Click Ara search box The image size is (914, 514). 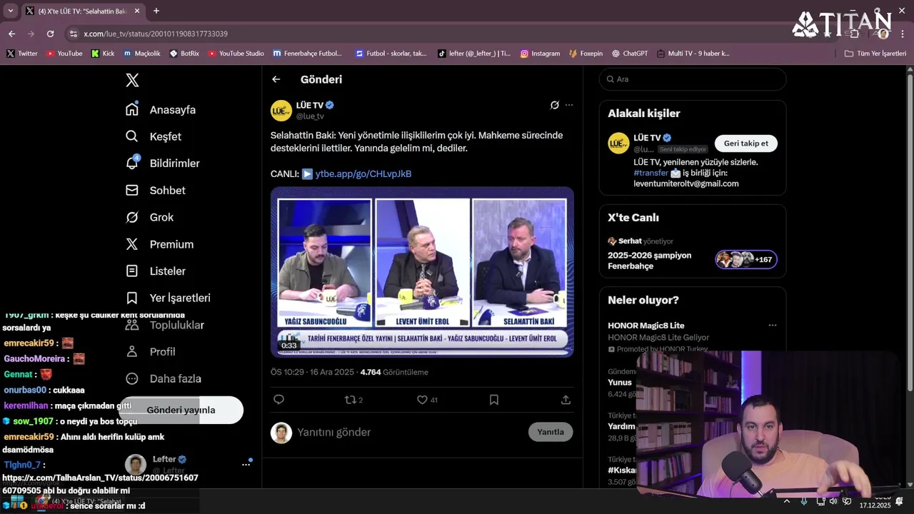point(693,79)
